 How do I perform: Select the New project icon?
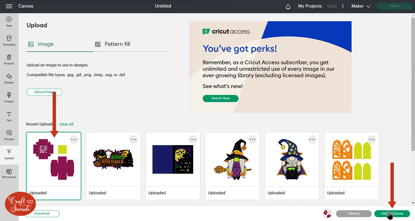[x=9, y=22]
